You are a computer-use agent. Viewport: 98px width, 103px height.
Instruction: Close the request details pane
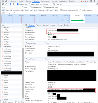(x=26, y=25)
